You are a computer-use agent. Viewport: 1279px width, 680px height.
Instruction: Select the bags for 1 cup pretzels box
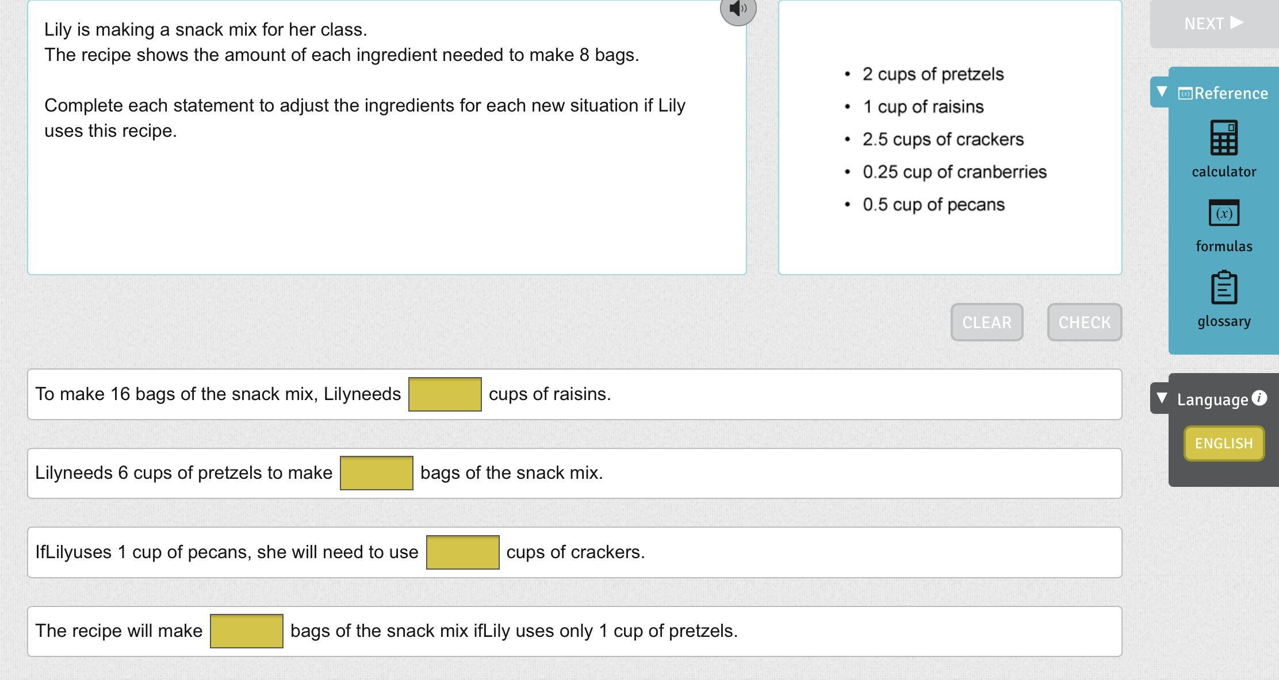(x=246, y=631)
